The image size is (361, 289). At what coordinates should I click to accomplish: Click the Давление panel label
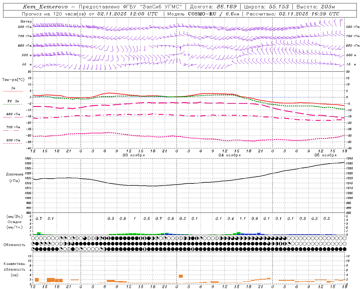pyautogui.click(x=15, y=174)
